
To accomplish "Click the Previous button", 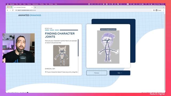I will [x=97, y=73].
